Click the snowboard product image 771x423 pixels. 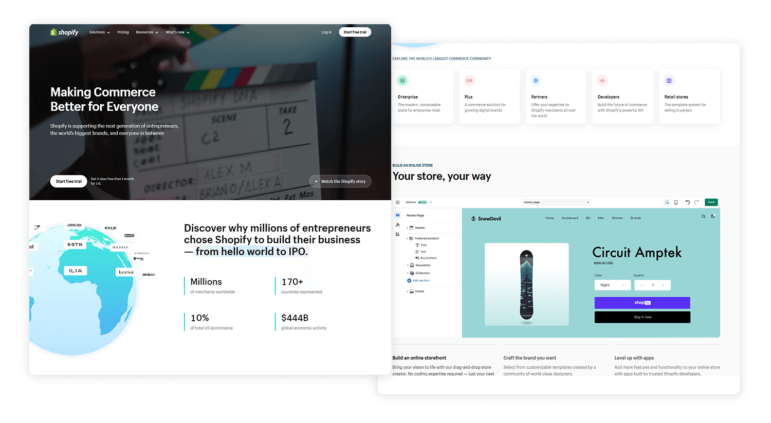(527, 284)
